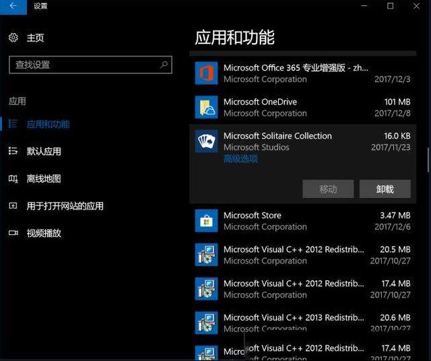Select Visual C++ 2013 Redistributable entry
Screen dimensions: 431x361
(303, 323)
